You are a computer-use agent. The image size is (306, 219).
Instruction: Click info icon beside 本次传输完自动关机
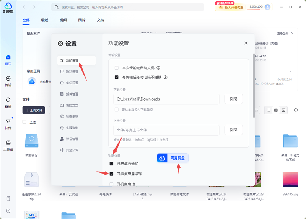tap(158, 68)
